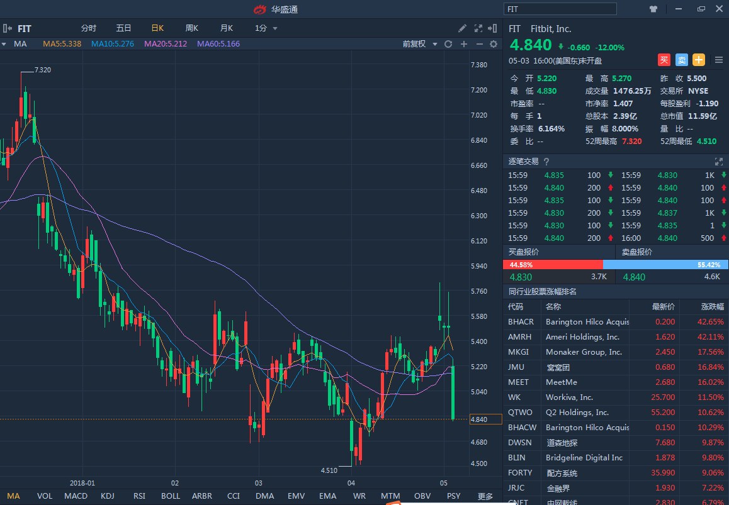Click the blue 卖 sell button
Image resolution: width=729 pixels, height=505 pixels.
[681, 60]
